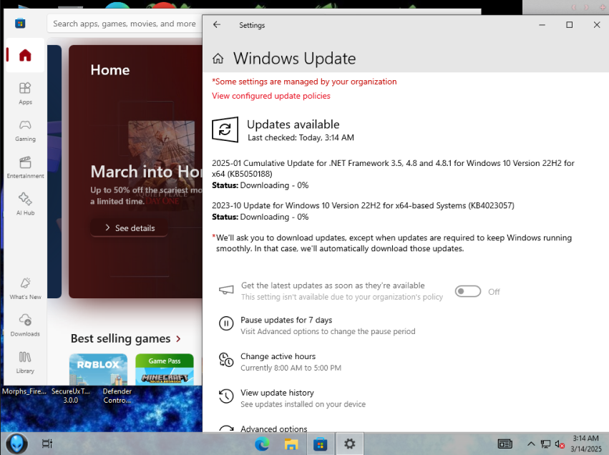Click 'Some settings are managed by your organization'

(304, 82)
